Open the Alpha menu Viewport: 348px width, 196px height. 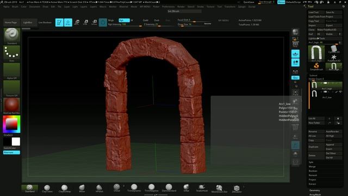tap(7, 7)
